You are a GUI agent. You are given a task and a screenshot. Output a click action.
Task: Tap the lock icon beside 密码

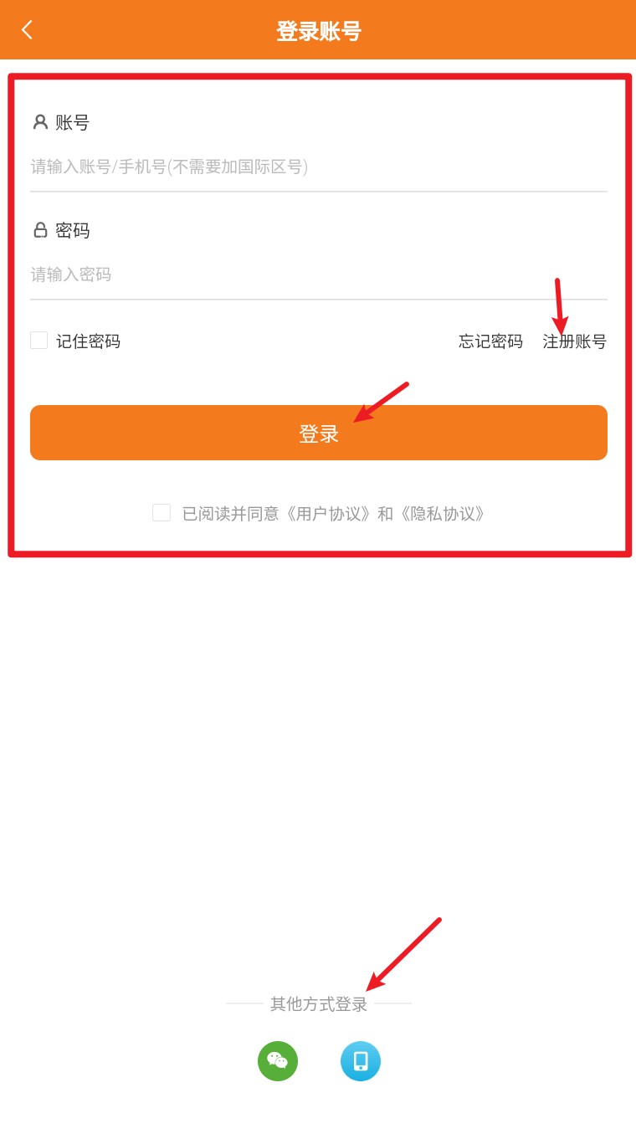click(40, 229)
